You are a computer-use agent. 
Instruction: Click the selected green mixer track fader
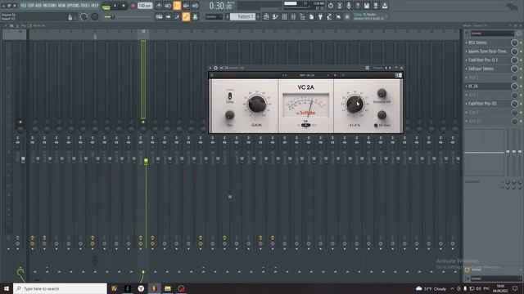tap(146, 162)
